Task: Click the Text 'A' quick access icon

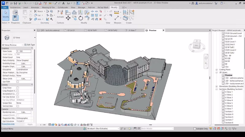Action: (x=63, y=3)
